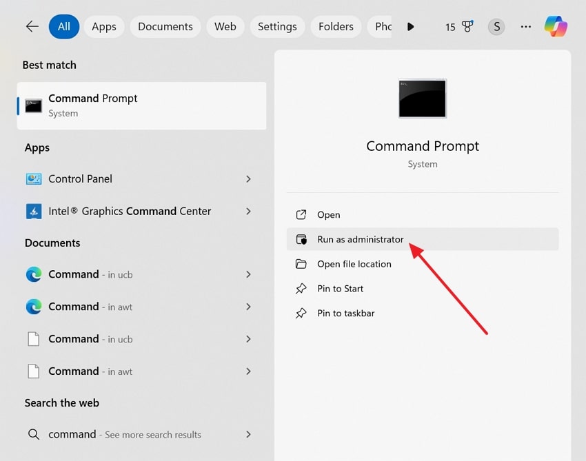Click the Open external-link icon
The width and height of the screenshot is (586, 461).
[x=301, y=215]
